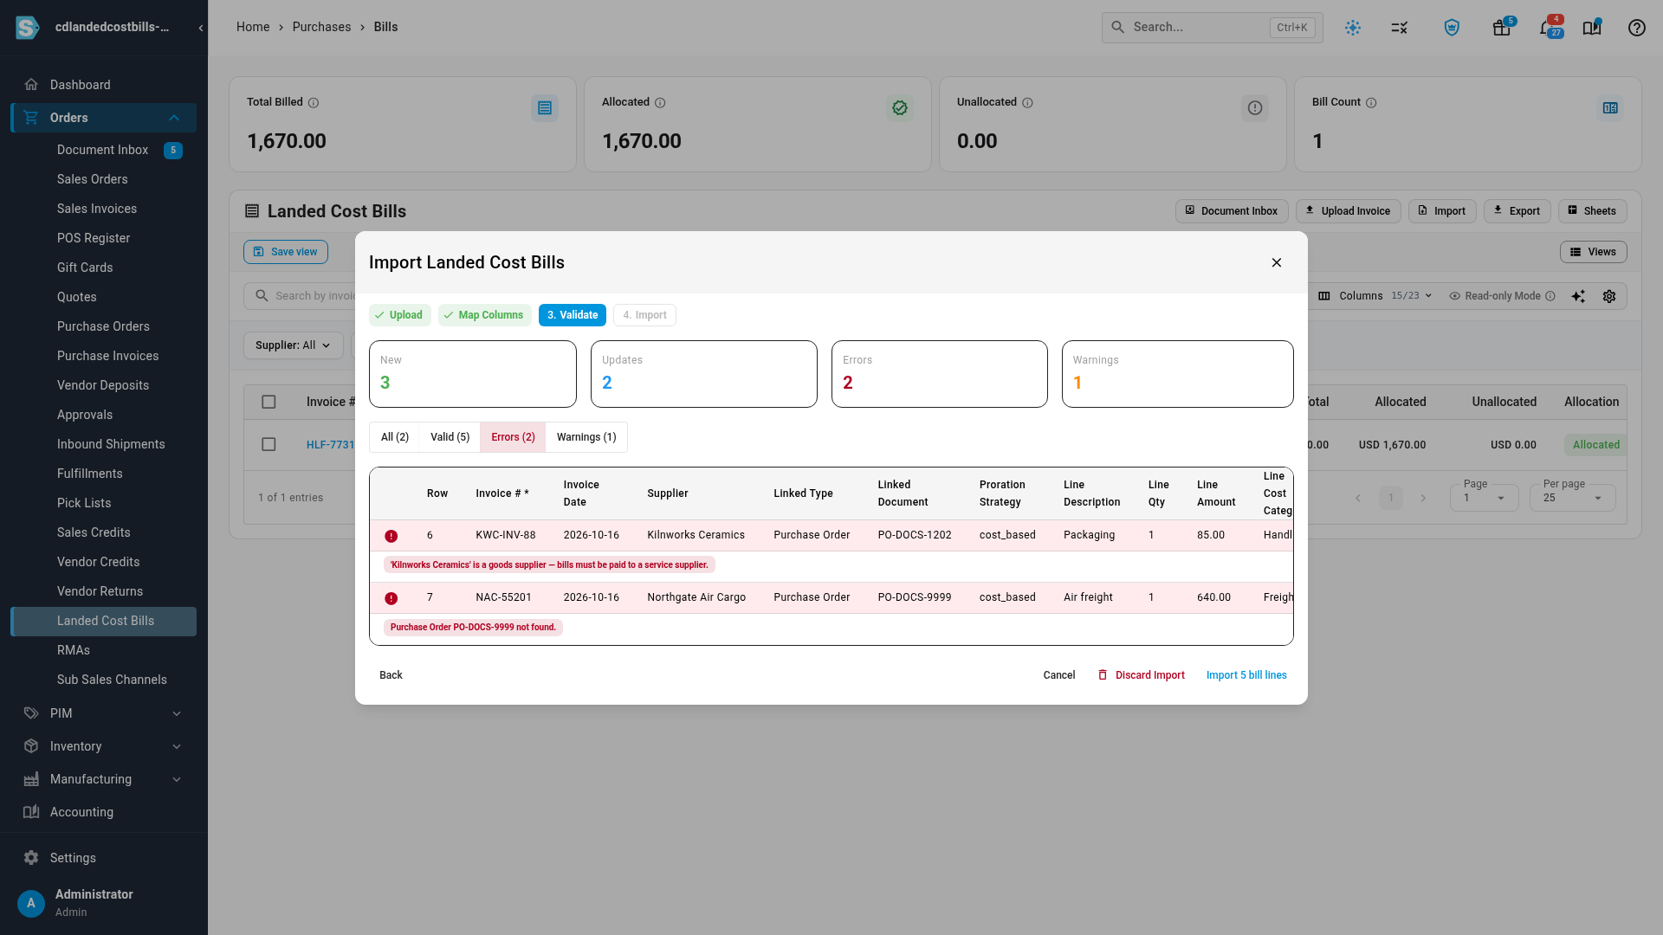1663x935 pixels.
Task: Tick the select-all checkbox in table header
Action: coord(269,402)
